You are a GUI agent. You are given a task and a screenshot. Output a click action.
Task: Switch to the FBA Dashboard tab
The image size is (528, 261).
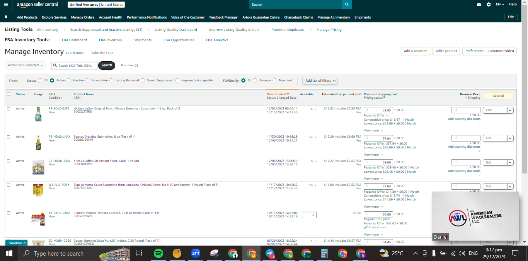tap(74, 40)
